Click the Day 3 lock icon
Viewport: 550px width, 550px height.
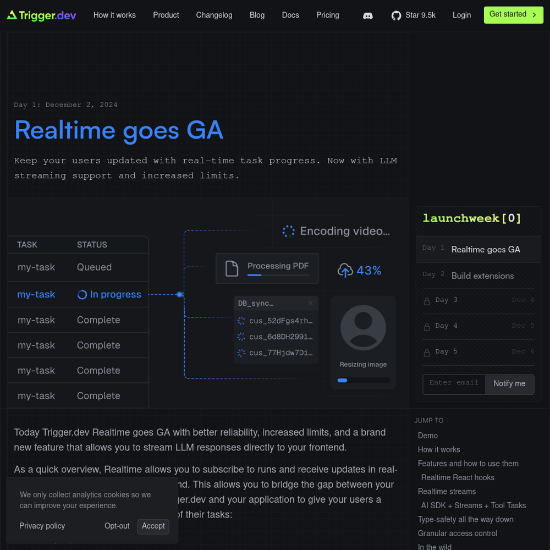tap(427, 301)
